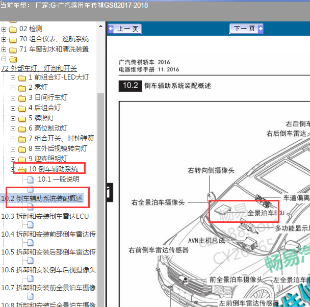Click folder icon of 02 检测

13,30
